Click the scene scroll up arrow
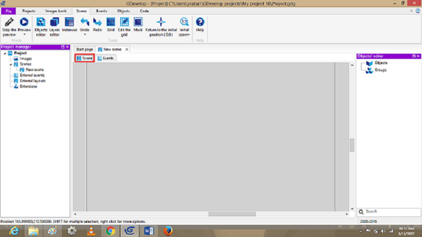This screenshot has height=237, width=422. (352, 65)
